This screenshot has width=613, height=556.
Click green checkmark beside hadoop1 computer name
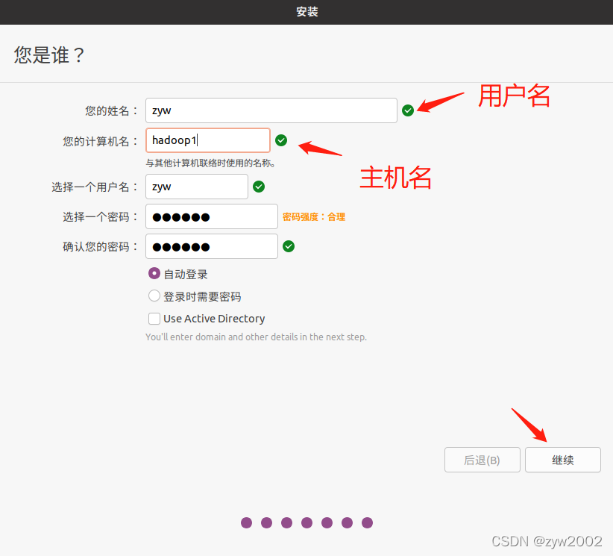click(x=281, y=140)
